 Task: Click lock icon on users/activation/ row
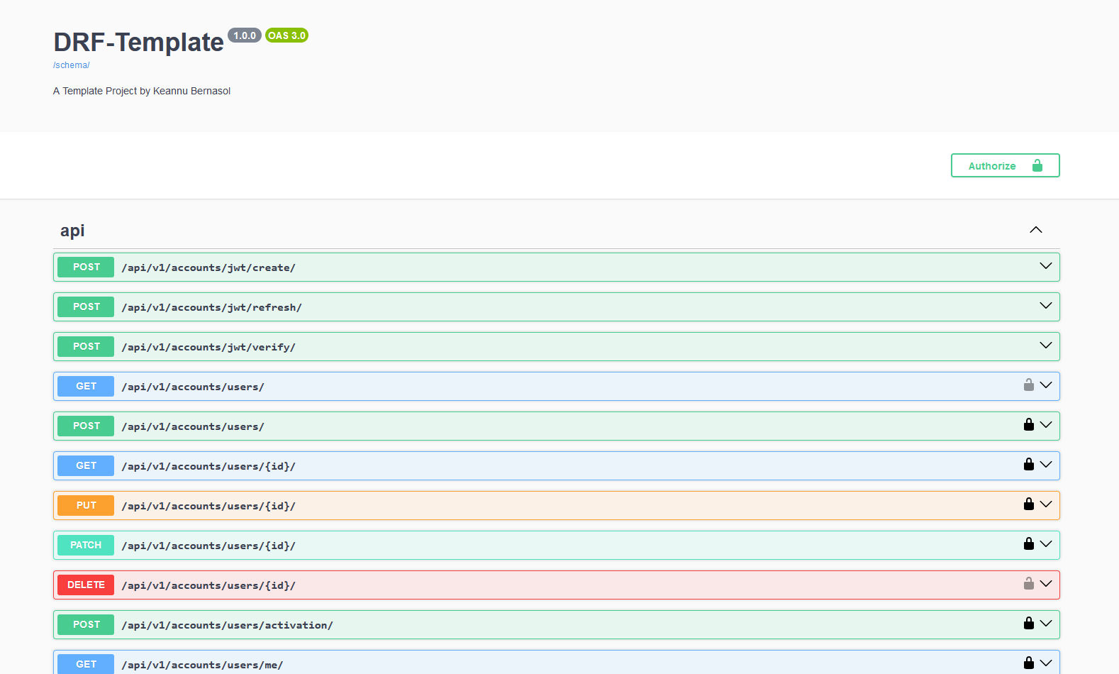(1028, 624)
